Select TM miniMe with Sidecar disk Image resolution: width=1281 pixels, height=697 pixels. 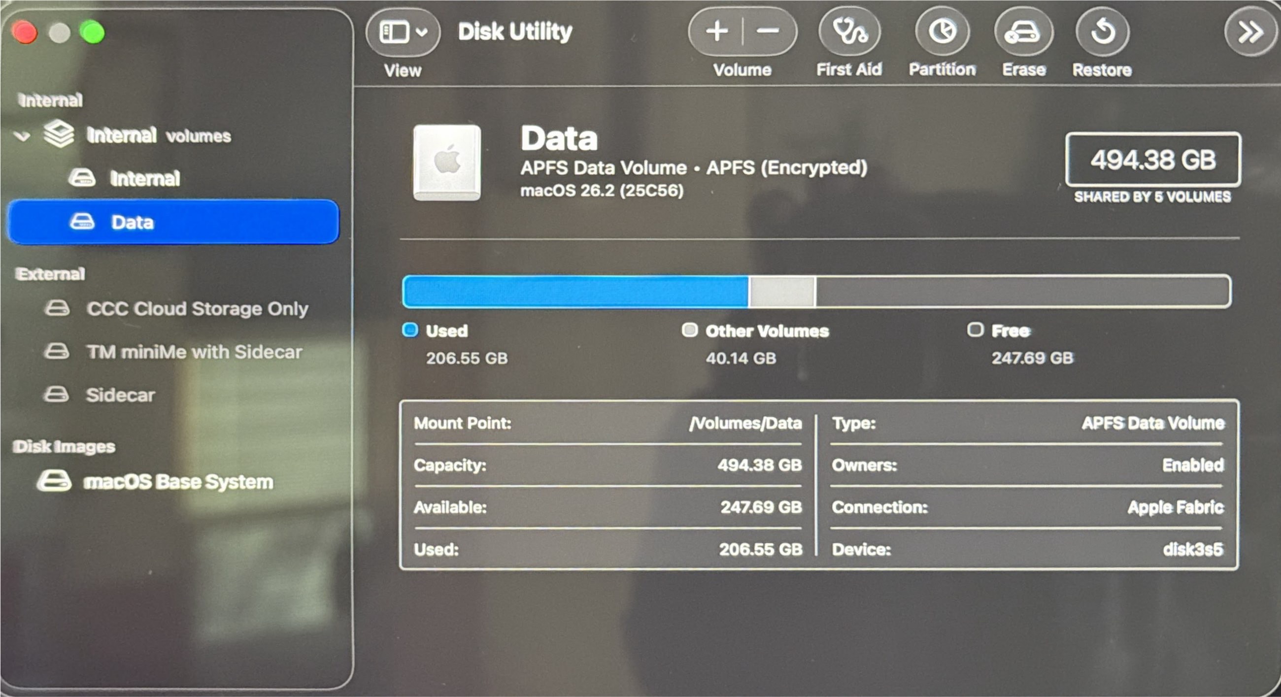[194, 352]
